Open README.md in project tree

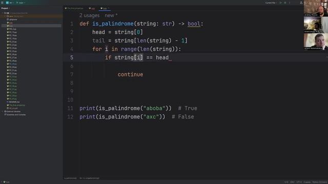pyautogui.click(x=14, y=102)
